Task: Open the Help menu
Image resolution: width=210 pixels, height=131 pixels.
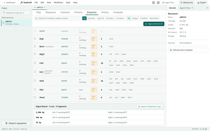Action: click(x=75, y=3)
